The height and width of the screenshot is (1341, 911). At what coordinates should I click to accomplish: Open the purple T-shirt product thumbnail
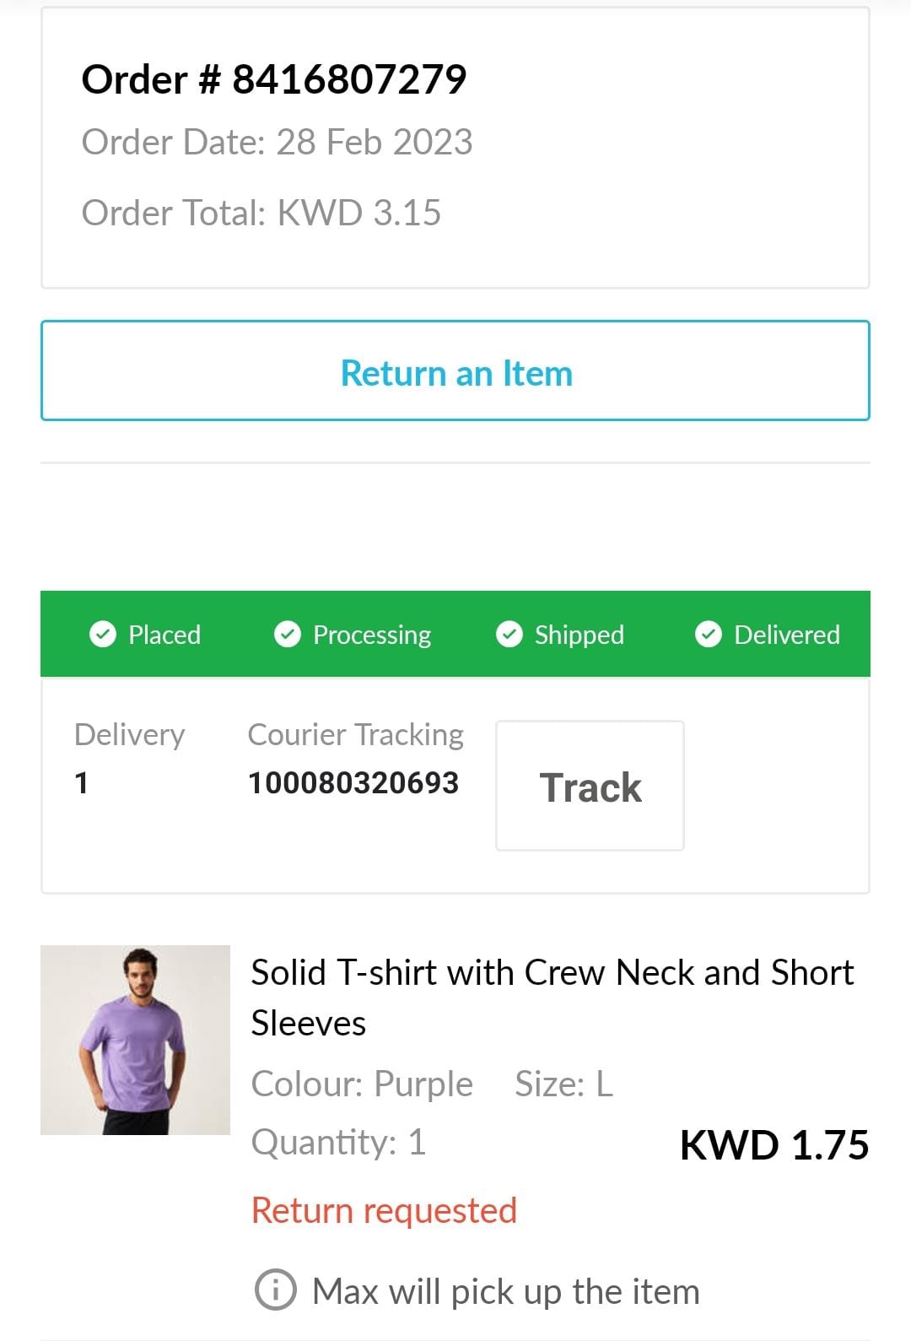click(x=135, y=1040)
